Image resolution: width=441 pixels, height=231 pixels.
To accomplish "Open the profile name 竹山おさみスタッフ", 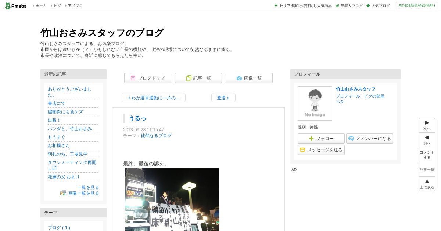I will [356, 89].
